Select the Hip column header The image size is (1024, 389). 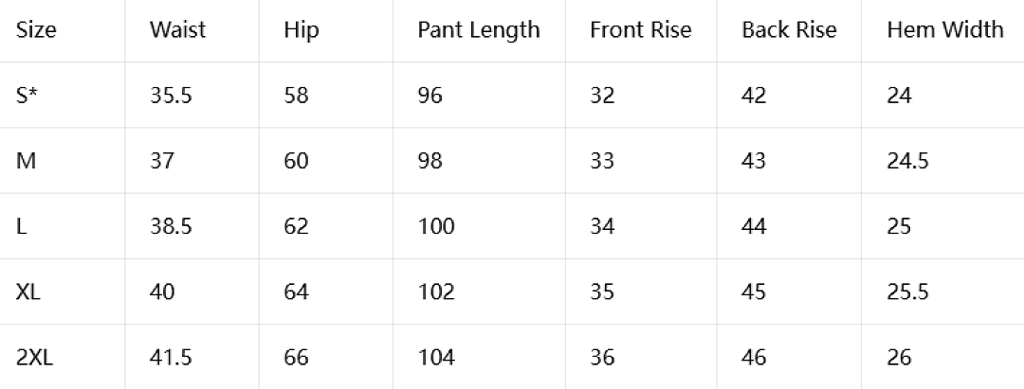click(x=302, y=30)
